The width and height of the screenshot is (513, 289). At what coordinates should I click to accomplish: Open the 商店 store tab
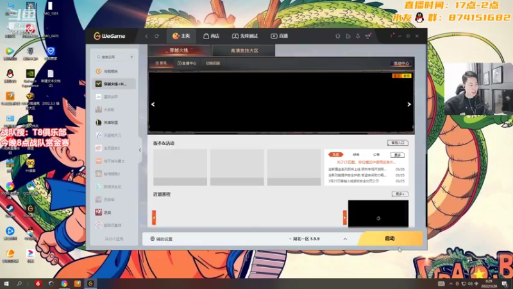[211, 36]
